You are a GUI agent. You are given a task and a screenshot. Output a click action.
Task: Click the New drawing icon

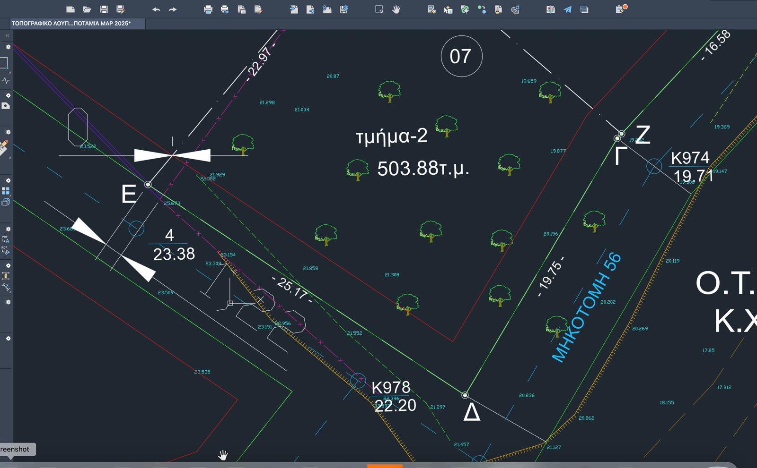click(x=70, y=9)
